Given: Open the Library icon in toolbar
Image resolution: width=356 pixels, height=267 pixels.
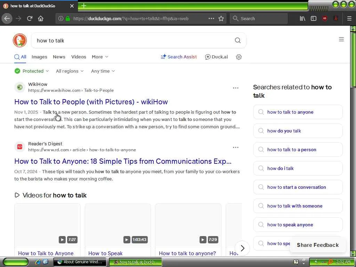Looking at the screenshot, I should [302, 19].
